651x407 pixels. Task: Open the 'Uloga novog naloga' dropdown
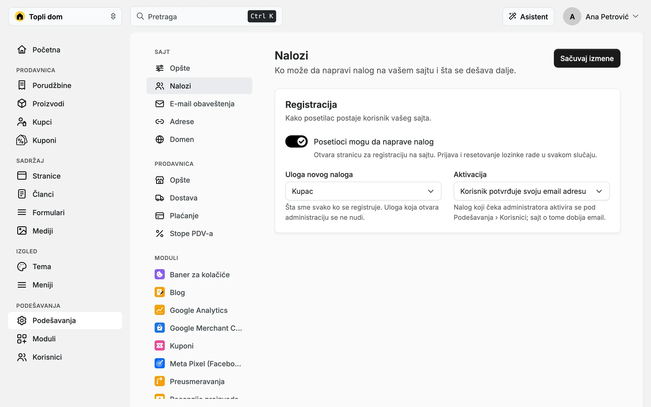(x=363, y=191)
